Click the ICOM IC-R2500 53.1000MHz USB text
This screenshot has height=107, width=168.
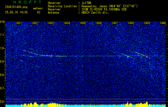tap(104, 9)
